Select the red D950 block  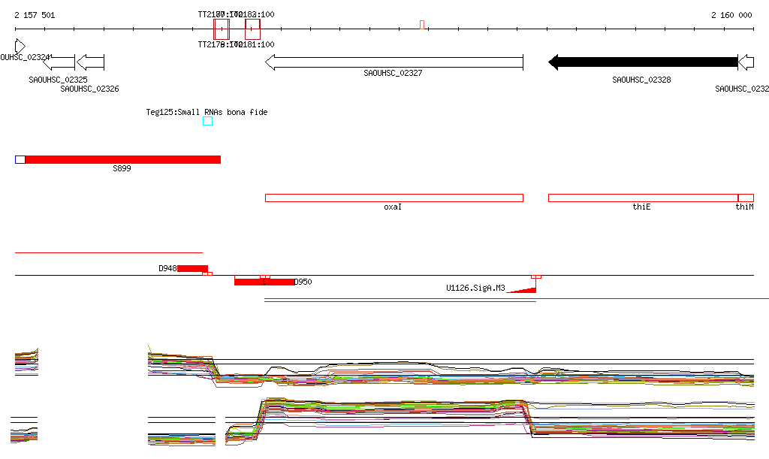pyautogui.click(x=264, y=282)
